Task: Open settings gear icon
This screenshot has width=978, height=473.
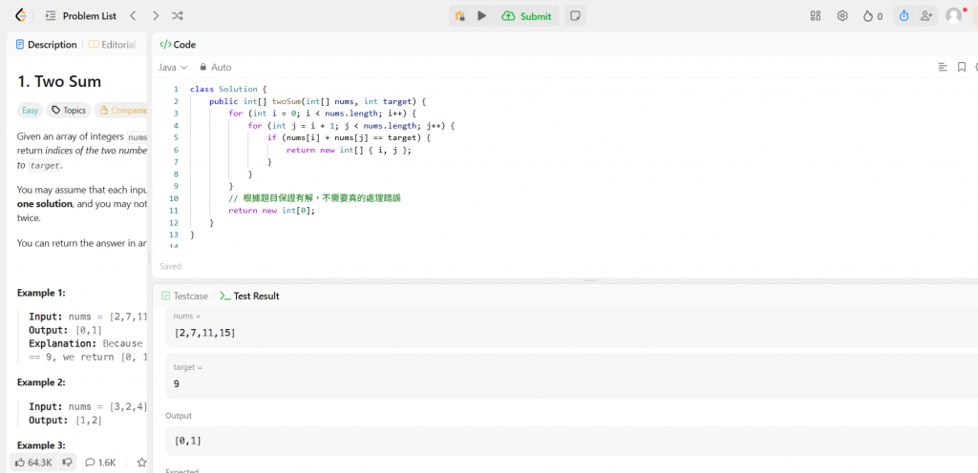Action: (x=842, y=16)
